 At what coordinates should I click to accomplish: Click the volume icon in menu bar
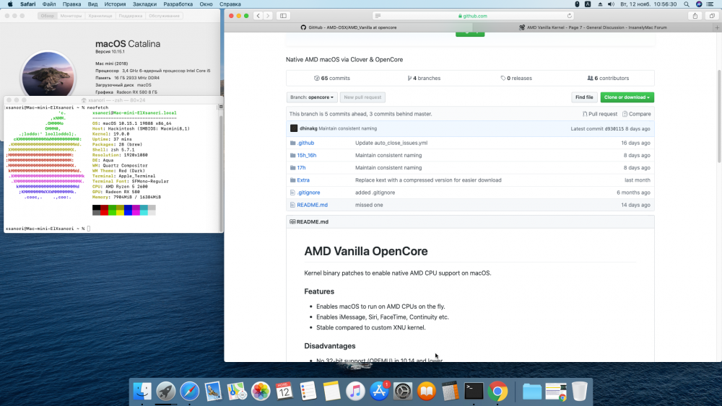611,4
